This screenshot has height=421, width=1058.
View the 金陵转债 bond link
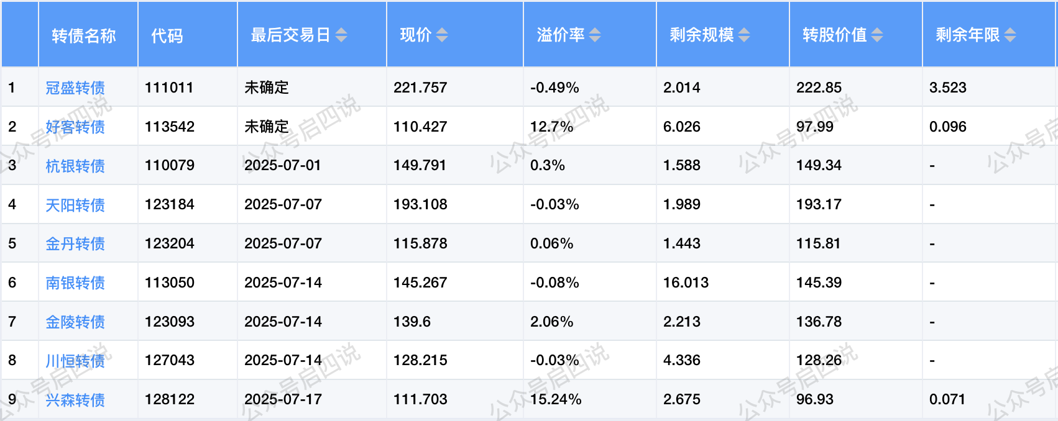pyautogui.click(x=75, y=322)
